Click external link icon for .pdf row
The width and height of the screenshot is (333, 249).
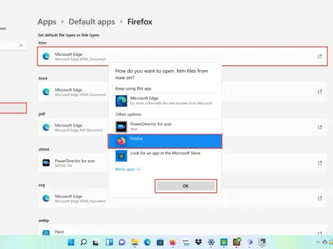click(320, 127)
